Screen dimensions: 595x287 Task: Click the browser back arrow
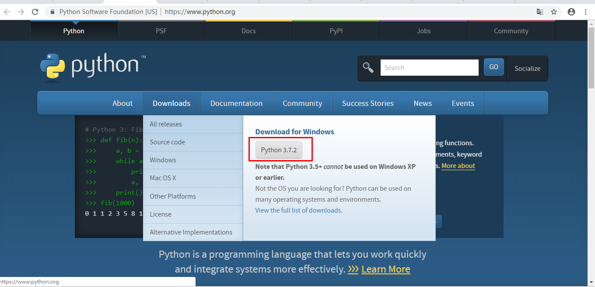tap(7, 12)
